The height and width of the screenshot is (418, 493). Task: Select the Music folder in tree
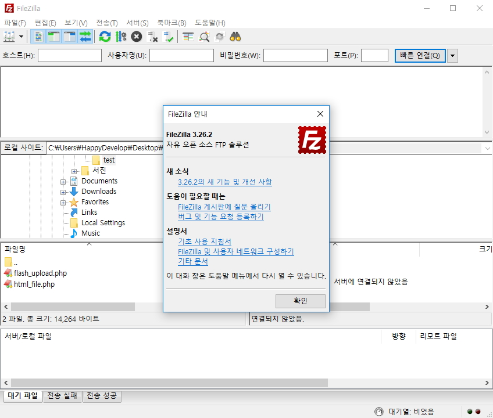(x=91, y=233)
